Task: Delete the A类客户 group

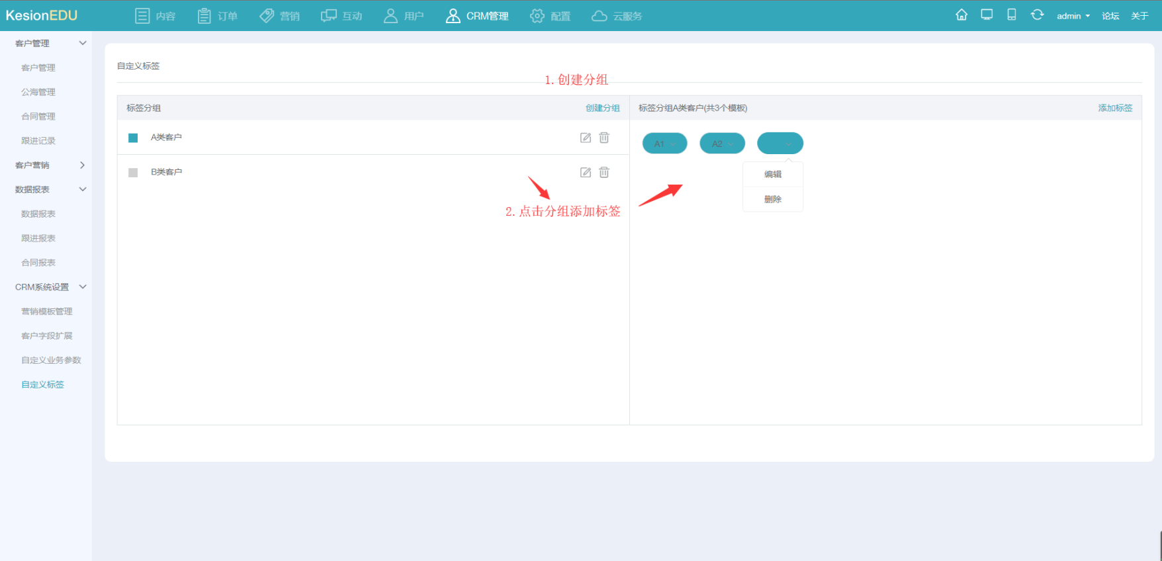Action: [604, 138]
